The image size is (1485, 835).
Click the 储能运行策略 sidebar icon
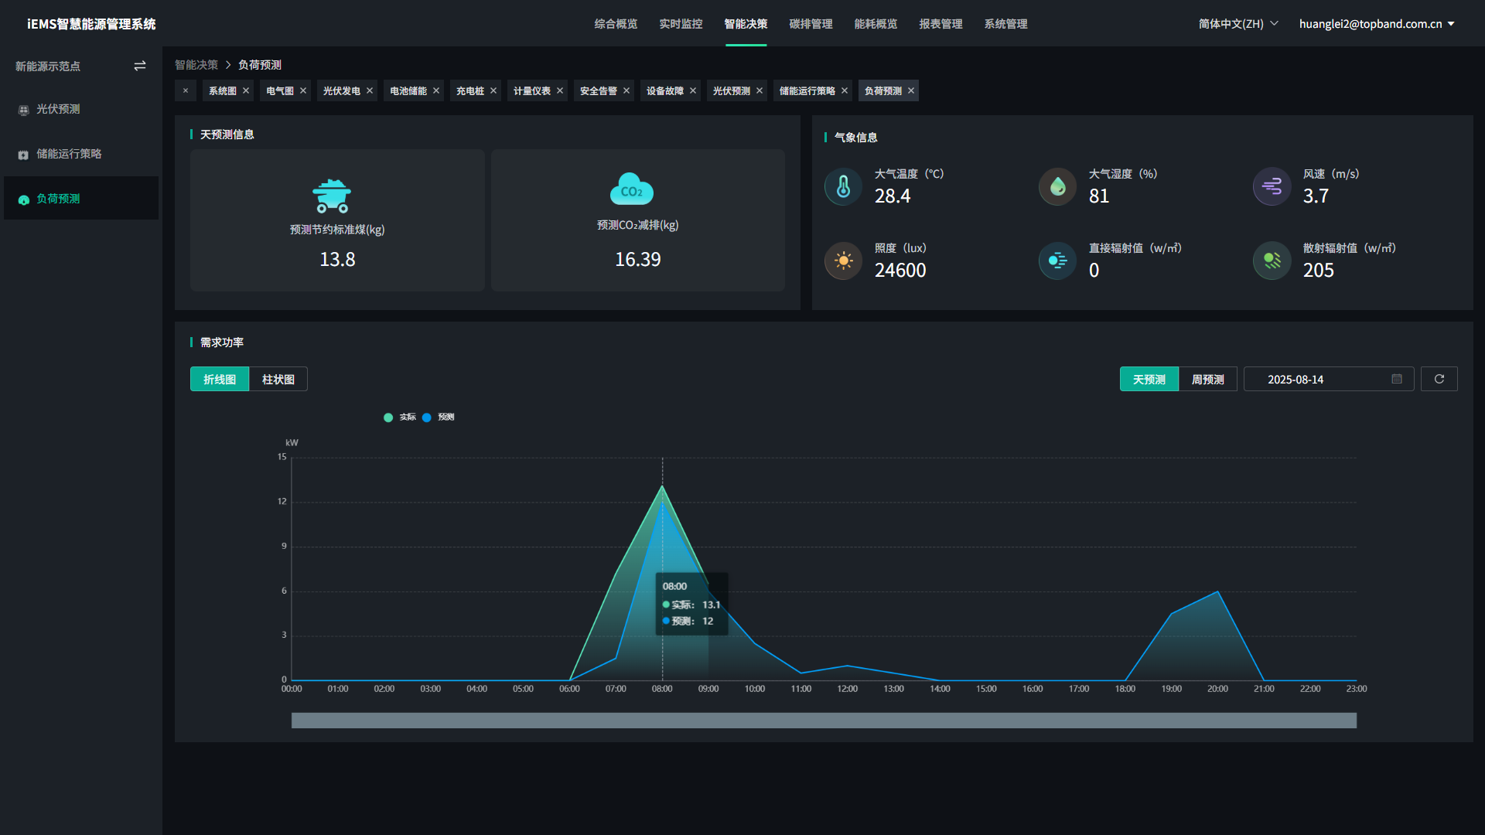(x=24, y=155)
